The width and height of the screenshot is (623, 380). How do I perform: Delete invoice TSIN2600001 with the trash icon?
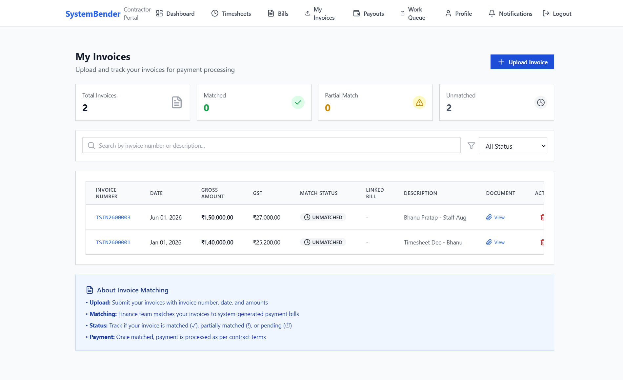(x=542, y=242)
